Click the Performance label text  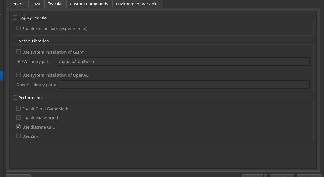pyautogui.click(x=31, y=98)
